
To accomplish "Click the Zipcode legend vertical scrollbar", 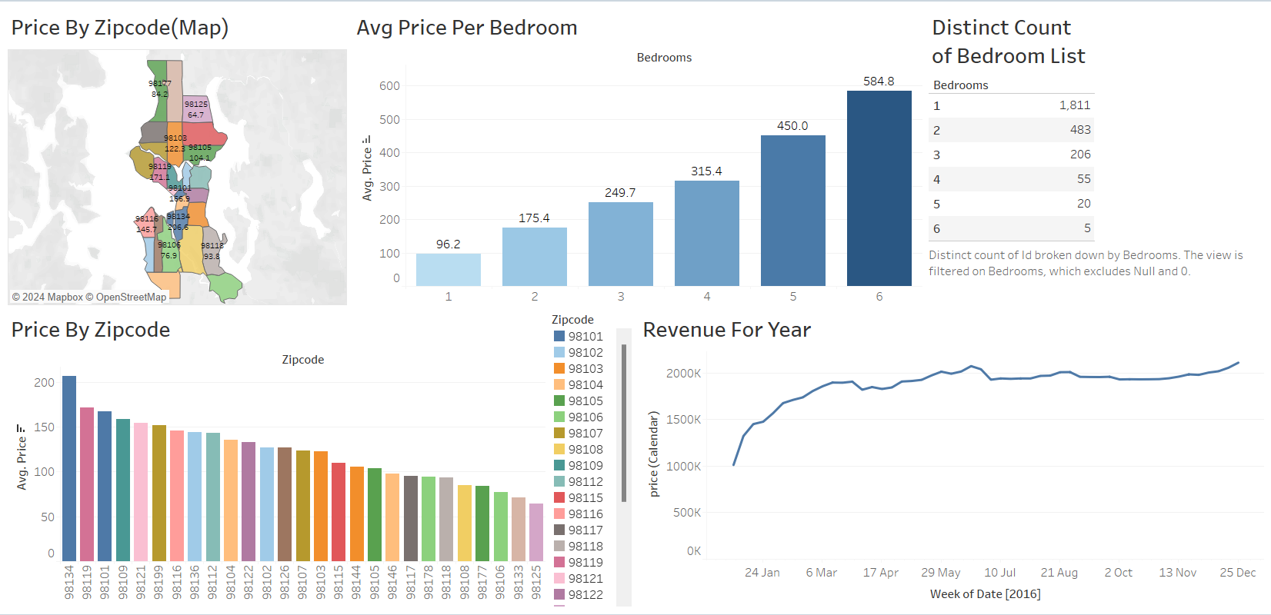I will tap(624, 423).
